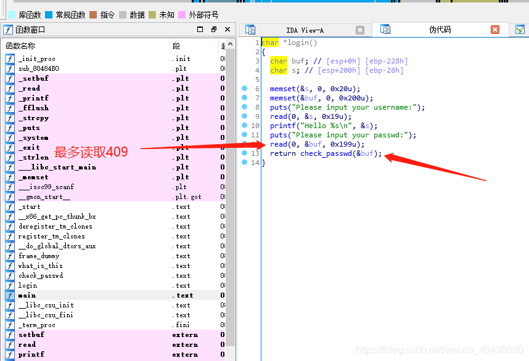Image resolution: width=529 pixels, height=361 pixels.
Task: Toggle breakpoint dot on line 8
Action: tap(245, 107)
